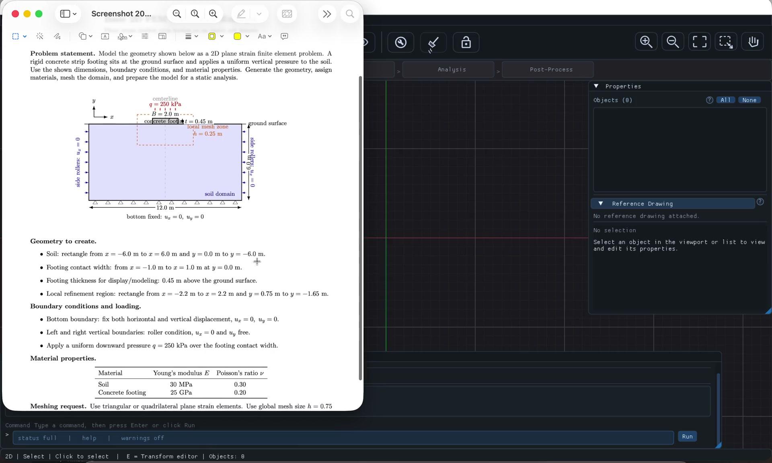Viewport: 772px width, 463px height.
Task: Insert a text box annotation
Action: (105, 36)
